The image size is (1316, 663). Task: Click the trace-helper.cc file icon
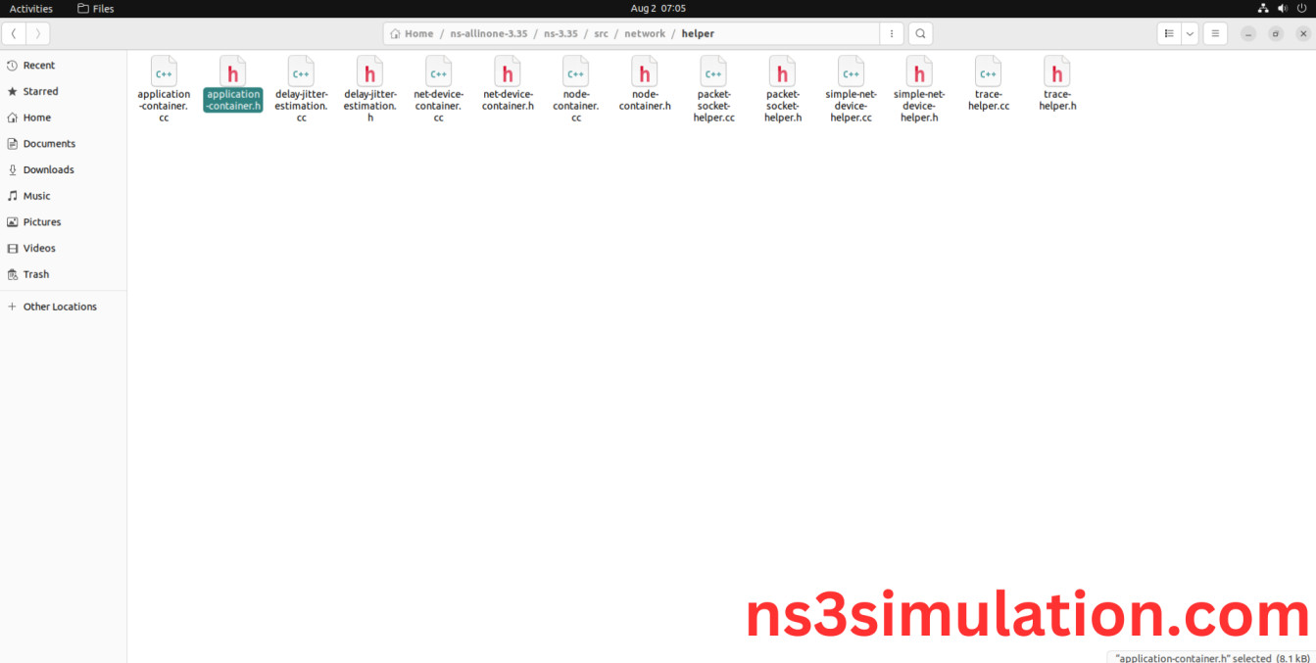pyautogui.click(x=988, y=72)
